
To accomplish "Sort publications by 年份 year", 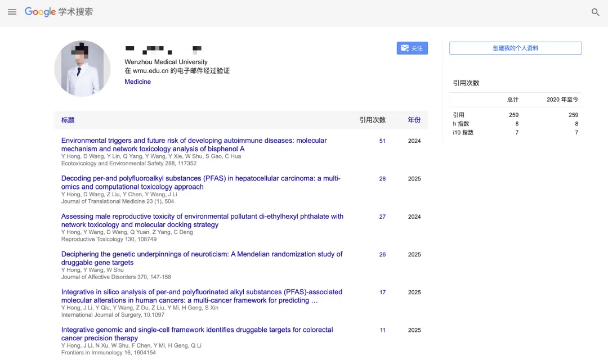I will point(414,120).
